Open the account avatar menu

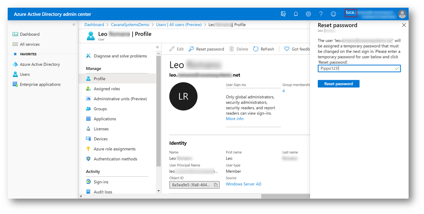[402, 14]
